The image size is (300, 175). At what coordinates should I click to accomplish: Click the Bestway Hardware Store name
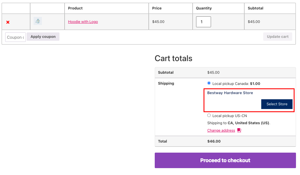coord(230,93)
